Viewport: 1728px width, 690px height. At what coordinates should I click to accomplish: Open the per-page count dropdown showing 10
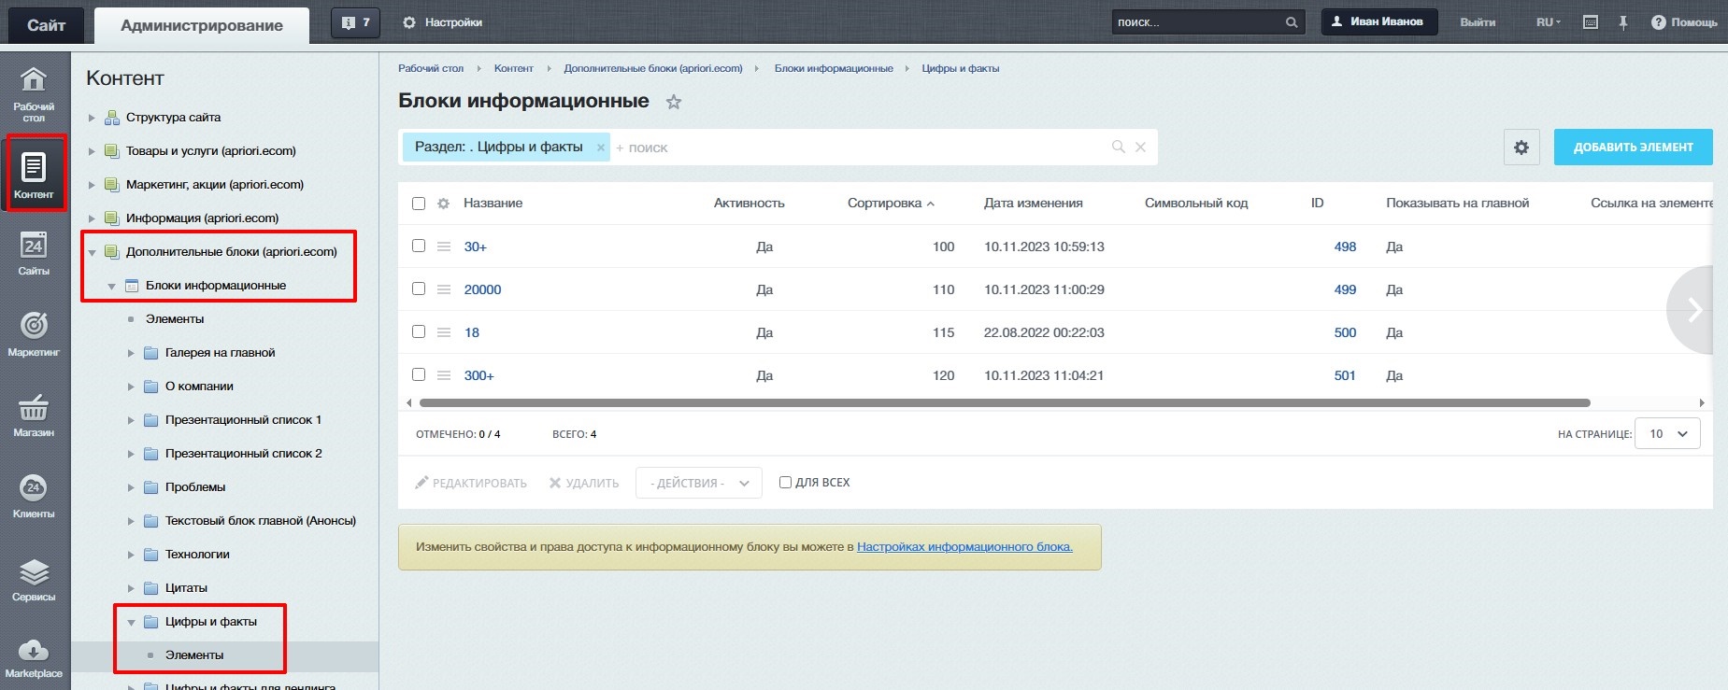tap(1667, 433)
